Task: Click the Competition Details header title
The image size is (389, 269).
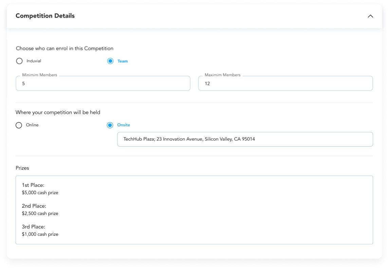Action: pos(45,16)
